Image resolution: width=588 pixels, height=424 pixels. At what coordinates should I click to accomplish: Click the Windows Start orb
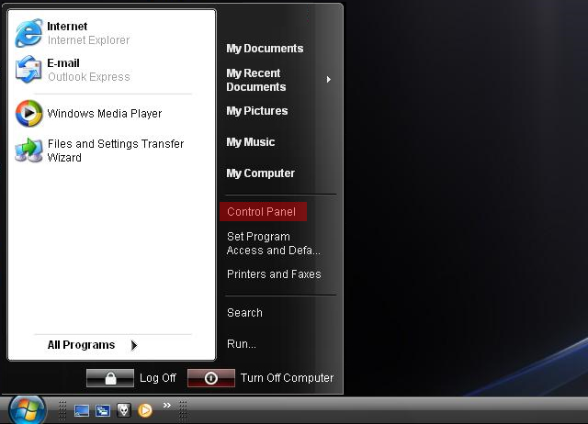28,409
